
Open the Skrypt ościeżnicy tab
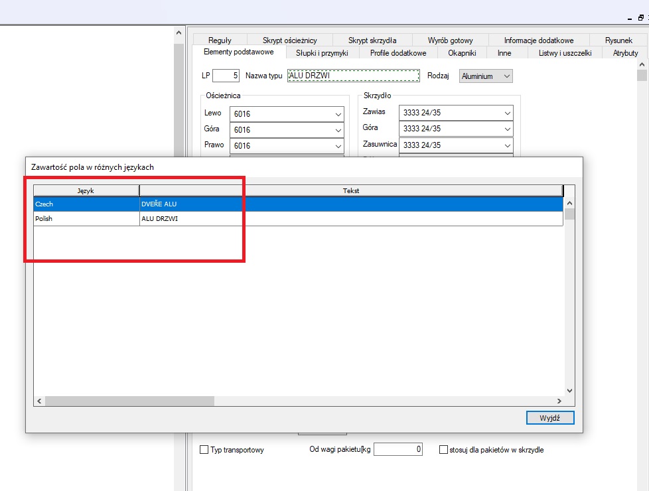pos(290,40)
